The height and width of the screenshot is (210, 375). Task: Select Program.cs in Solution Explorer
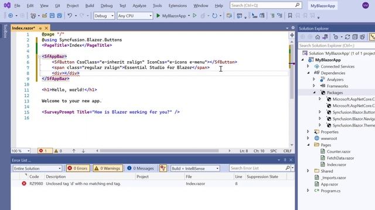point(330,191)
